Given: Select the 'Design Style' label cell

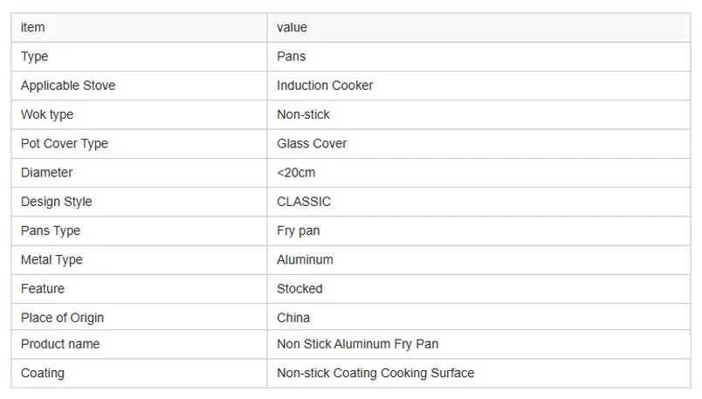Looking at the screenshot, I should [x=57, y=202].
